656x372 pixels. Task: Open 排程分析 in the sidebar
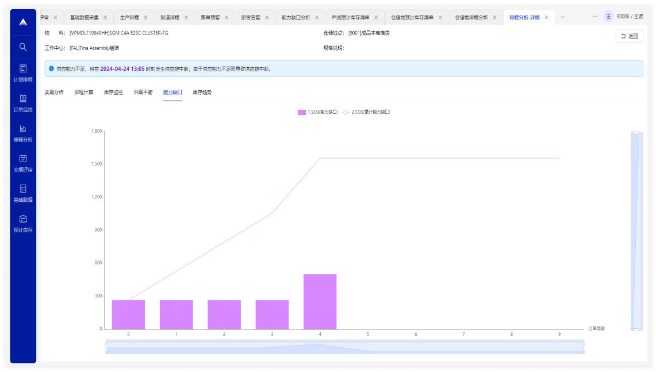click(23, 133)
